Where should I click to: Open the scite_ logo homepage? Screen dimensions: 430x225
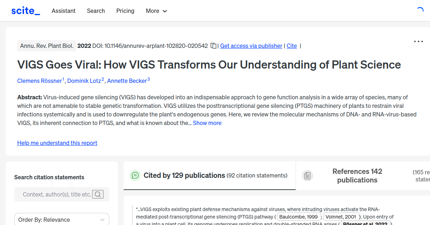point(25,10)
